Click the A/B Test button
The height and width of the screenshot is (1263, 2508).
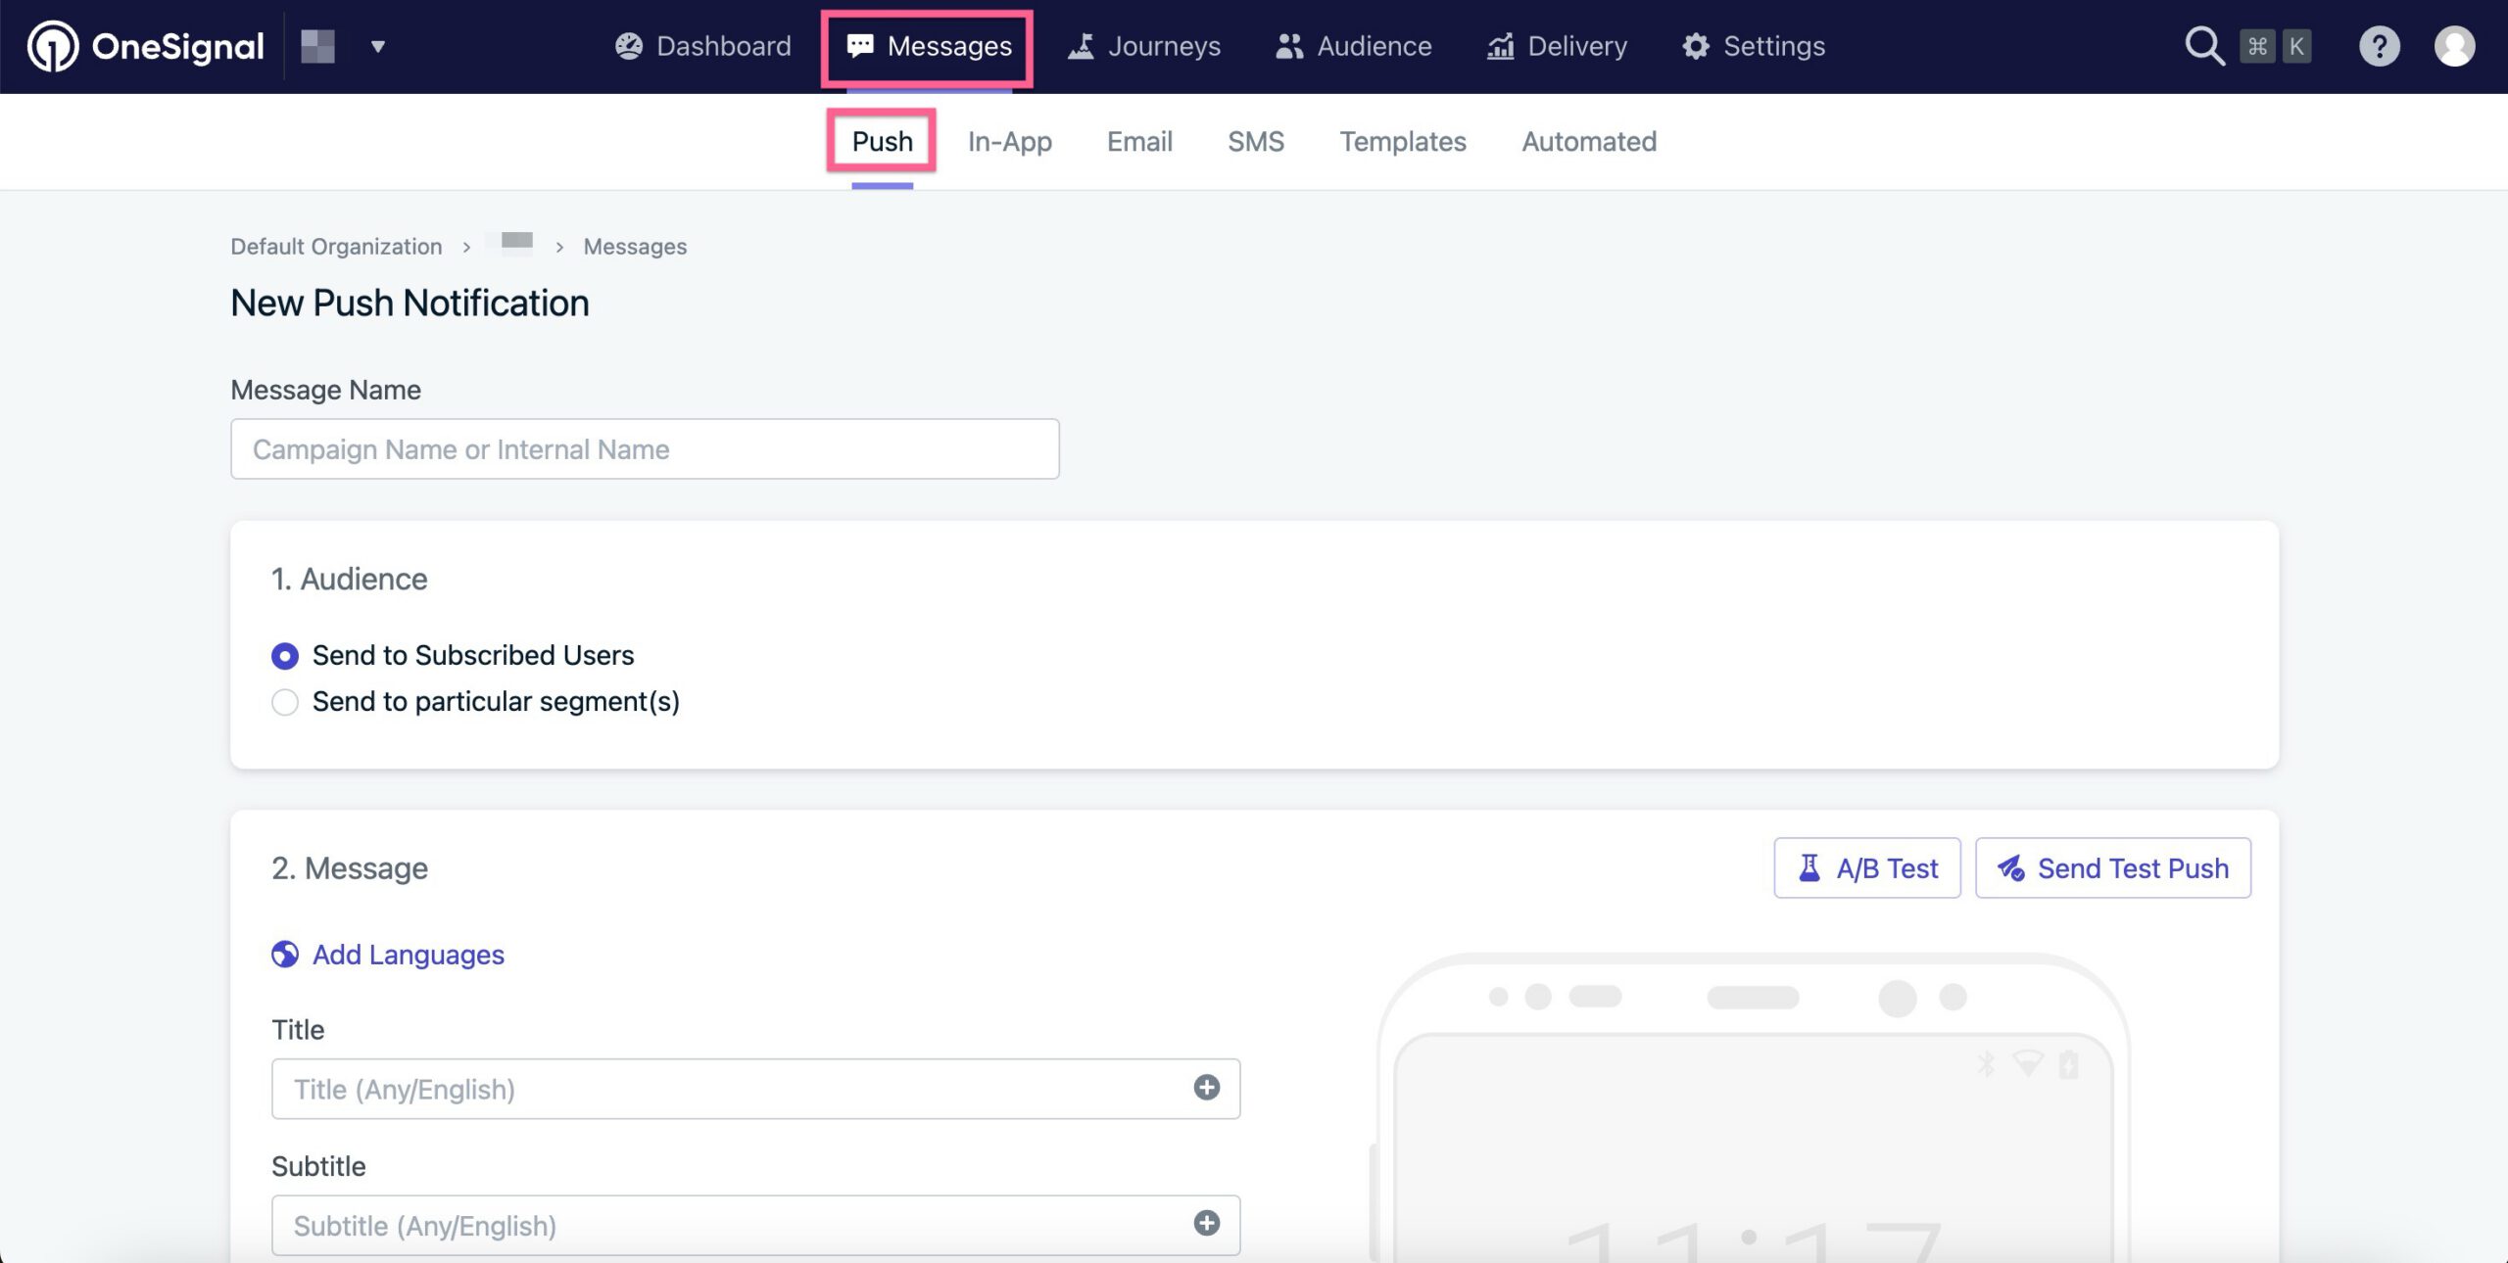tap(1867, 868)
